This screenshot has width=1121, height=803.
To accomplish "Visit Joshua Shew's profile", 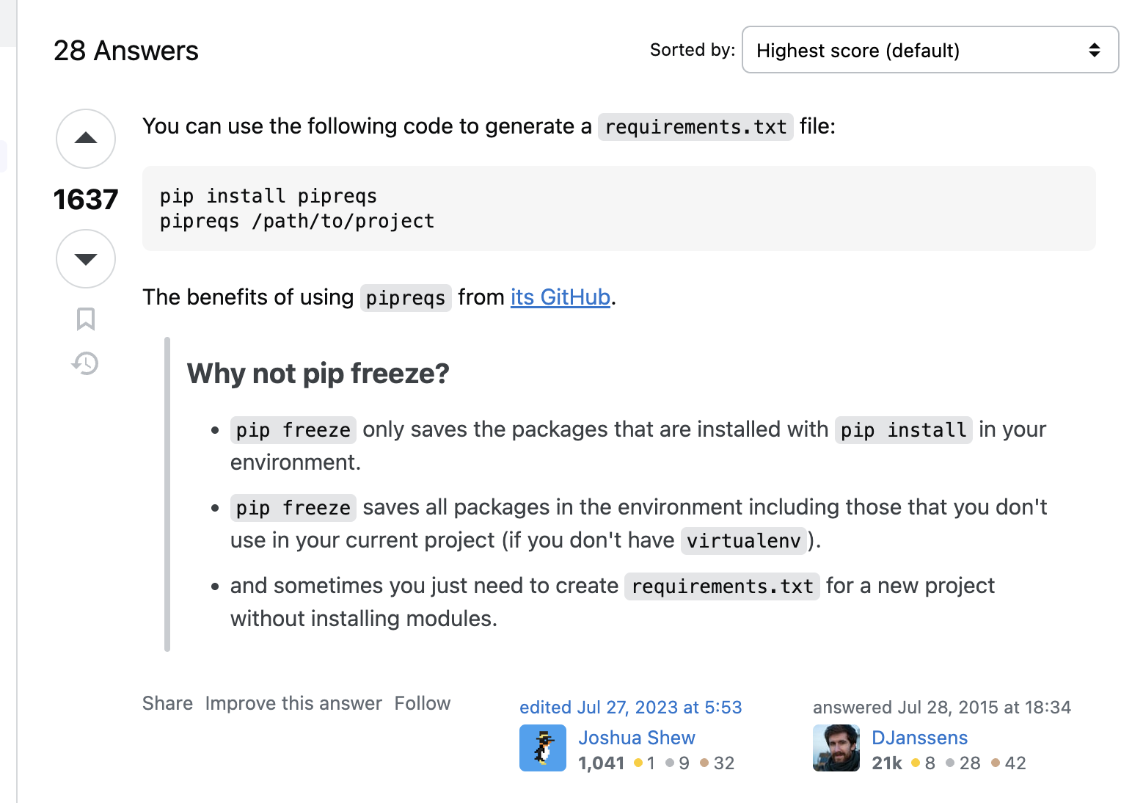I will (x=636, y=738).
